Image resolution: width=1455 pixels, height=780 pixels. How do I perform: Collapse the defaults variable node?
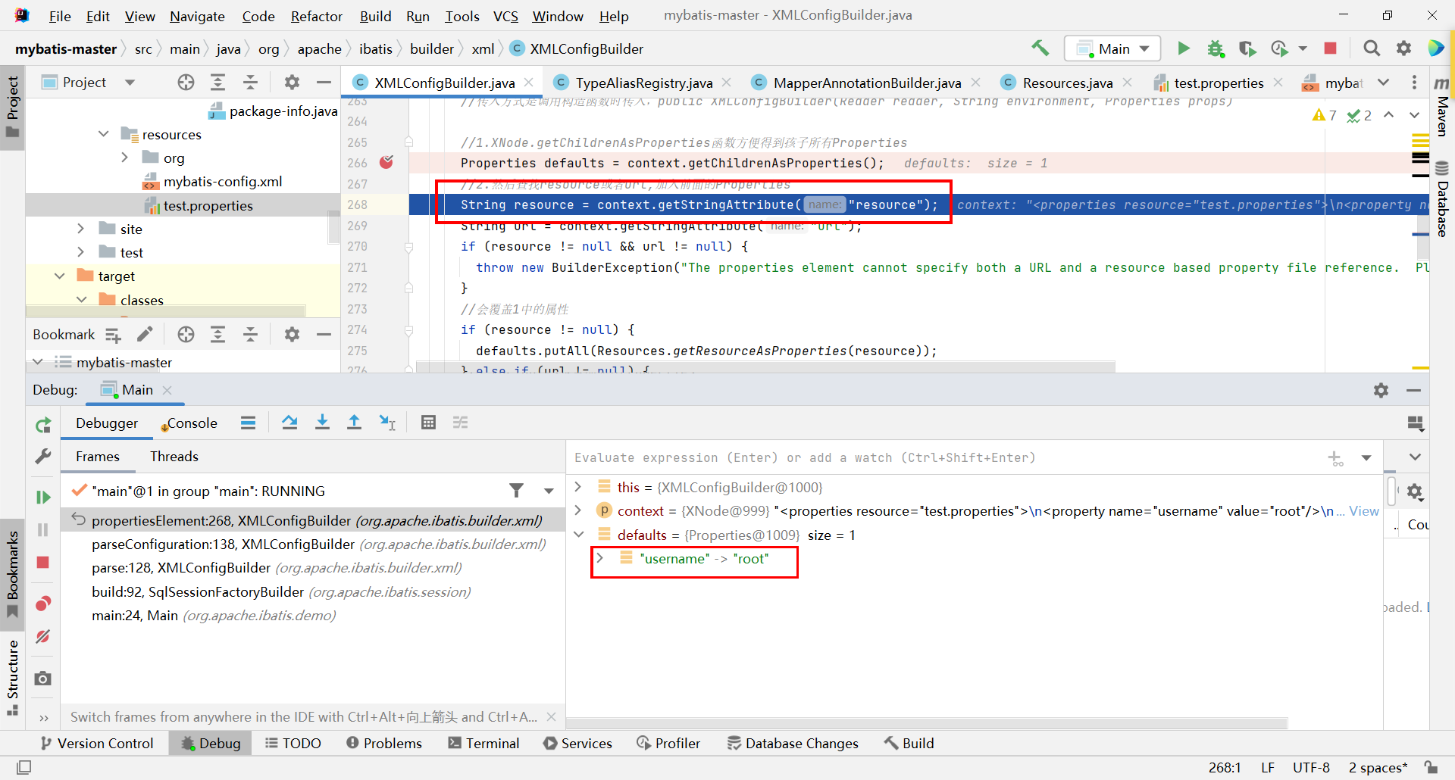pos(578,534)
